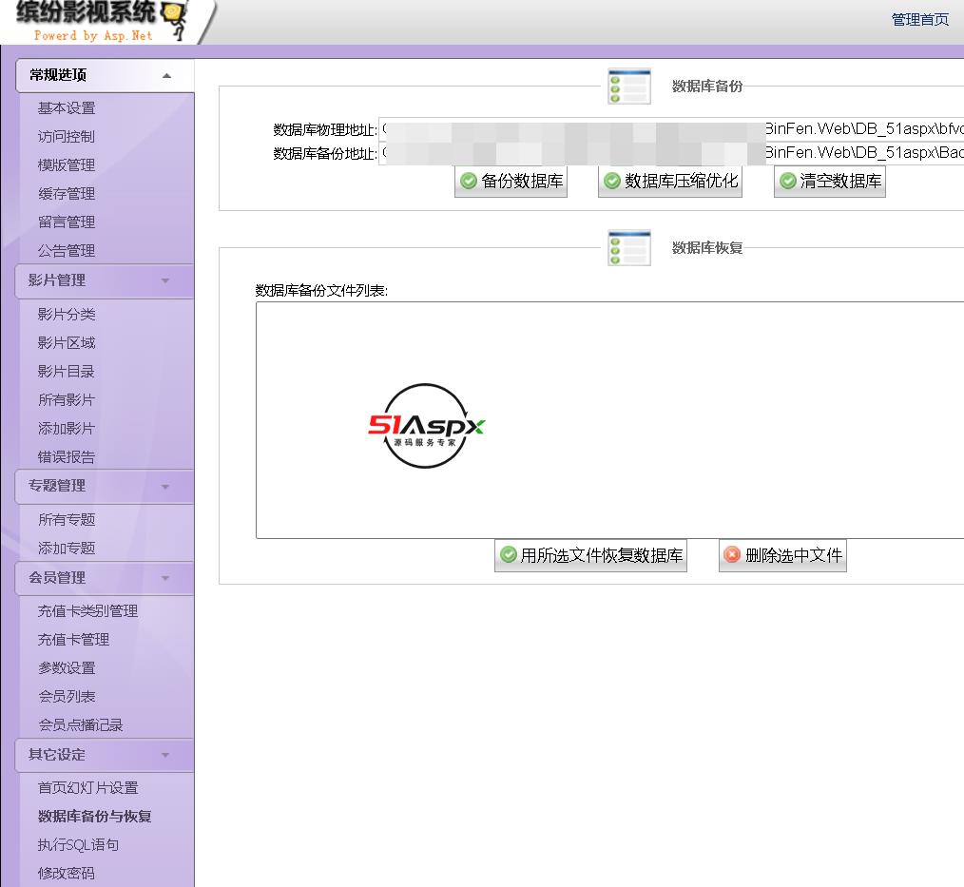Open 执行SQL语句 menu item
The image size is (964, 887).
click(x=78, y=845)
